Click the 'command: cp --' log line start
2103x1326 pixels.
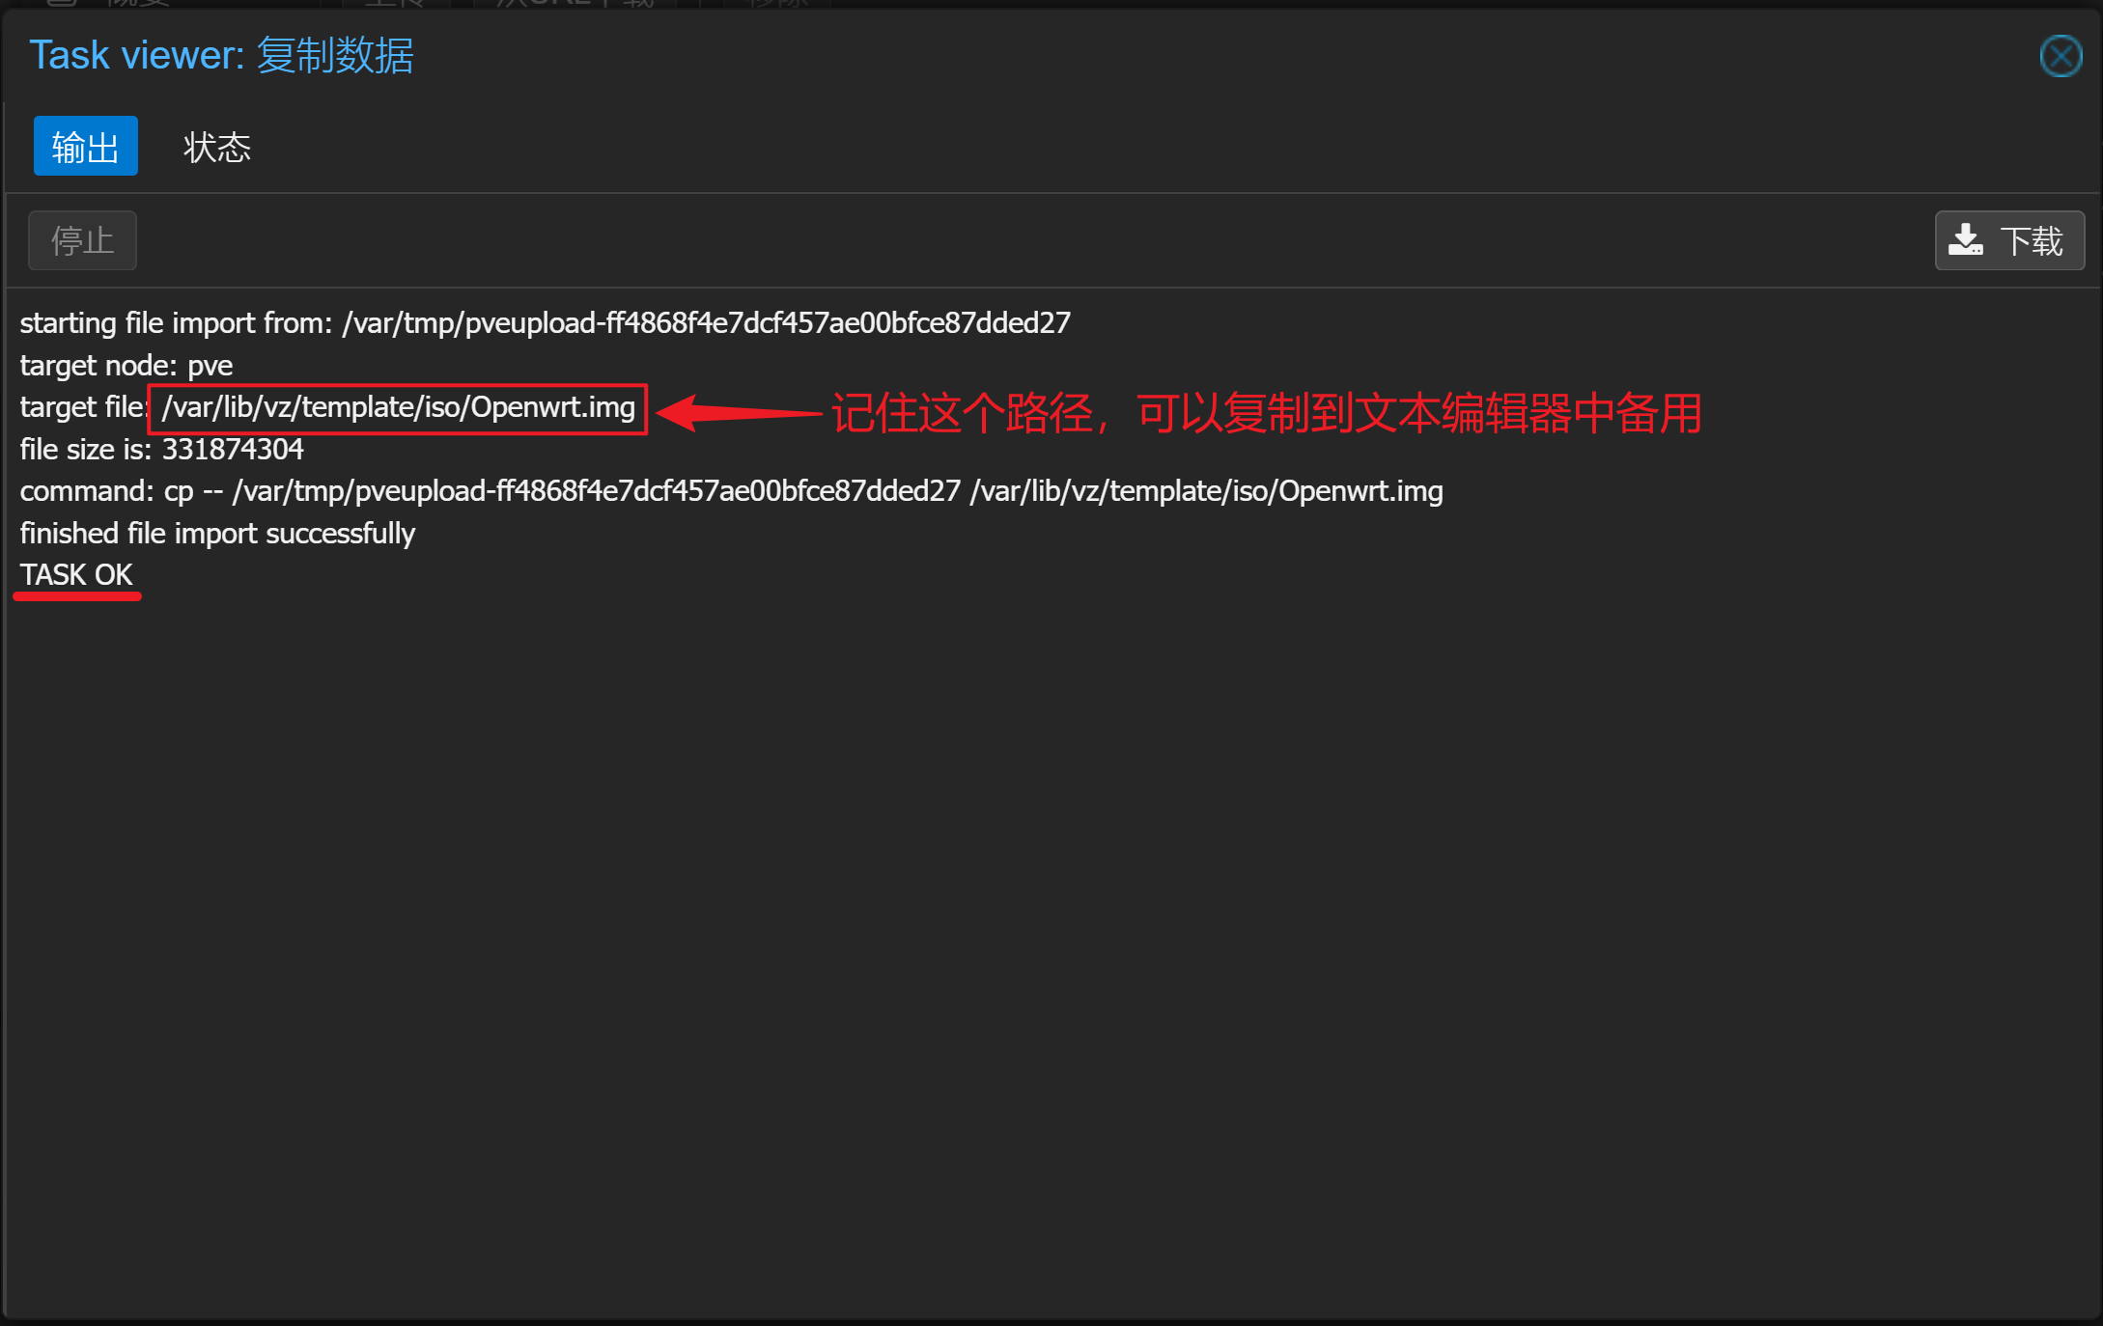click(122, 491)
